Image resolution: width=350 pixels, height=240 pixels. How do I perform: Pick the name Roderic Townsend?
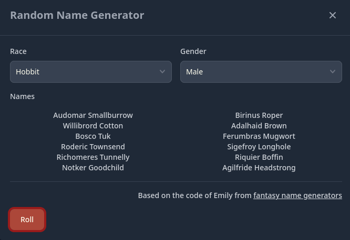pos(93,147)
